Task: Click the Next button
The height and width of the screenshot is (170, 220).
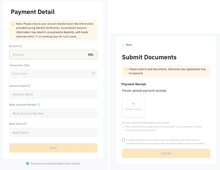Action: [x=53, y=148]
